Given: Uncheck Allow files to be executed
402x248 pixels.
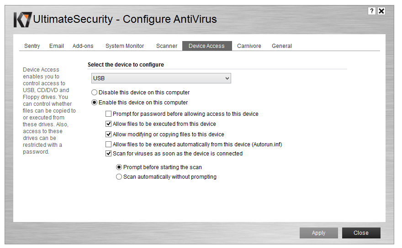Looking at the screenshot, I should 109,124.
